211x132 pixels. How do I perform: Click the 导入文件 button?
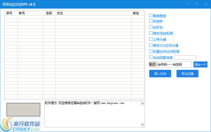pos(160,74)
